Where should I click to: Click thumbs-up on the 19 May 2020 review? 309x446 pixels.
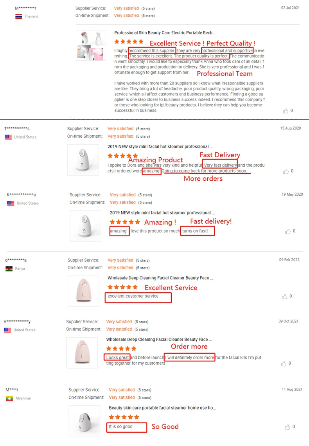[288, 231]
